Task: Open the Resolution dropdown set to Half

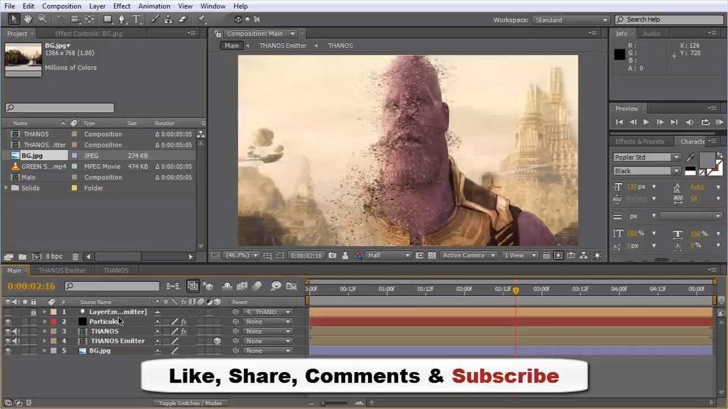Action: (389, 255)
